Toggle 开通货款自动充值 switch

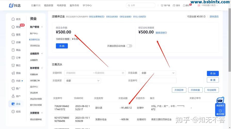pyautogui.click(x=129, y=46)
